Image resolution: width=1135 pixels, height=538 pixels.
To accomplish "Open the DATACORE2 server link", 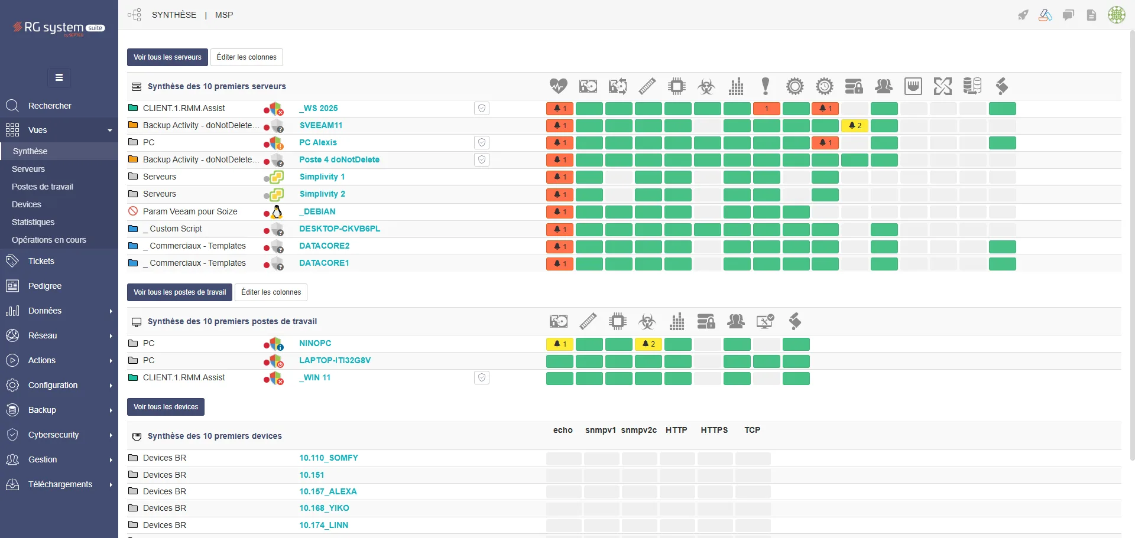I will (324, 246).
